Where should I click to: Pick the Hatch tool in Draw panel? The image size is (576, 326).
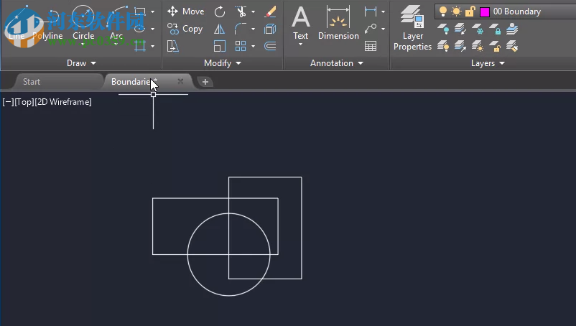pos(140,46)
